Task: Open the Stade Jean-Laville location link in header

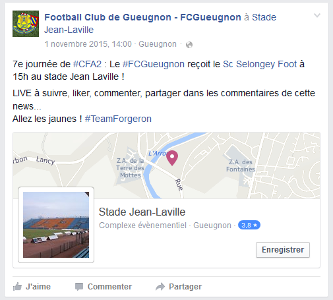Action: pyautogui.click(x=160, y=23)
